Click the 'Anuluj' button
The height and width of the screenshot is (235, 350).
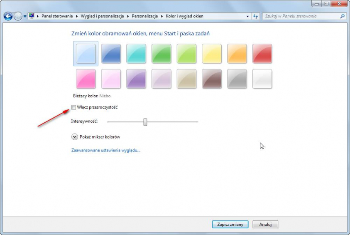click(x=265, y=224)
